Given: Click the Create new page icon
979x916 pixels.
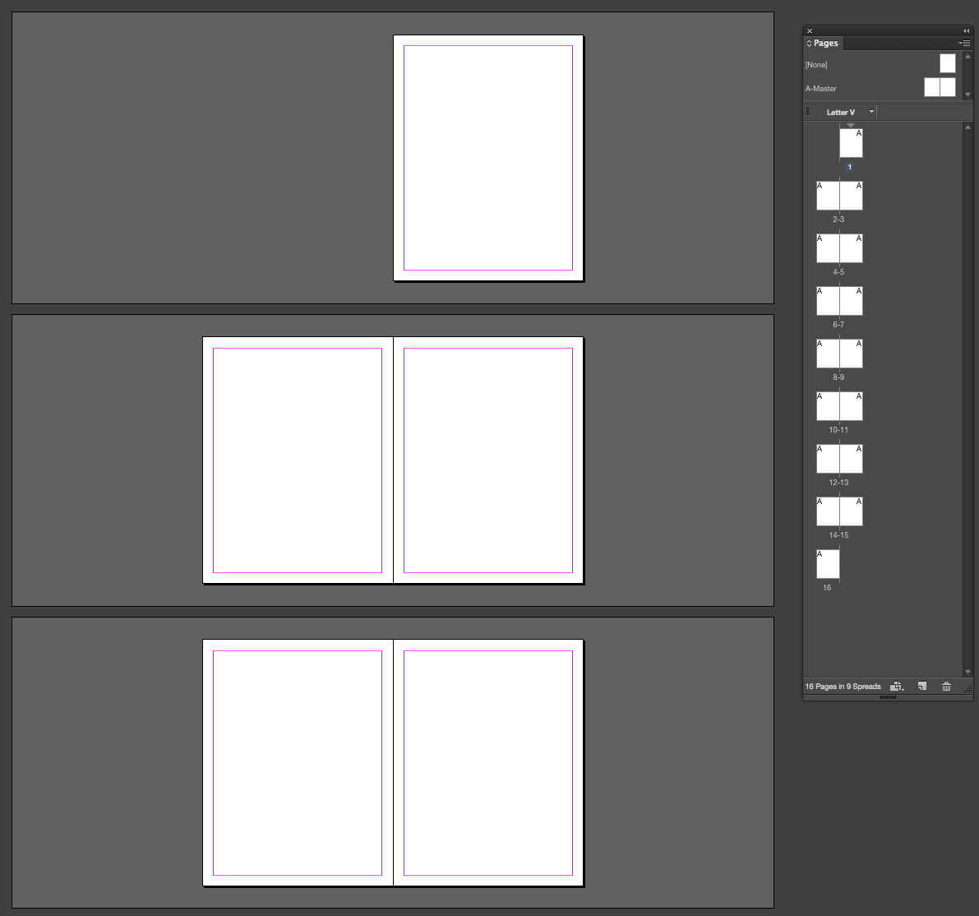Looking at the screenshot, I should click(922, 687).
